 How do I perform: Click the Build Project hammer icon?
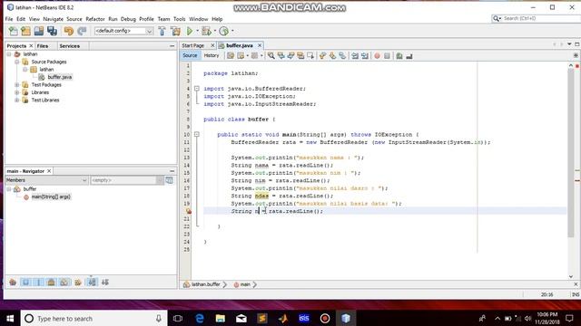point(162,31)
